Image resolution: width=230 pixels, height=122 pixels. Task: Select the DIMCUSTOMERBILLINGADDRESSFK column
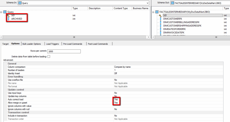[x=182, y=22]
